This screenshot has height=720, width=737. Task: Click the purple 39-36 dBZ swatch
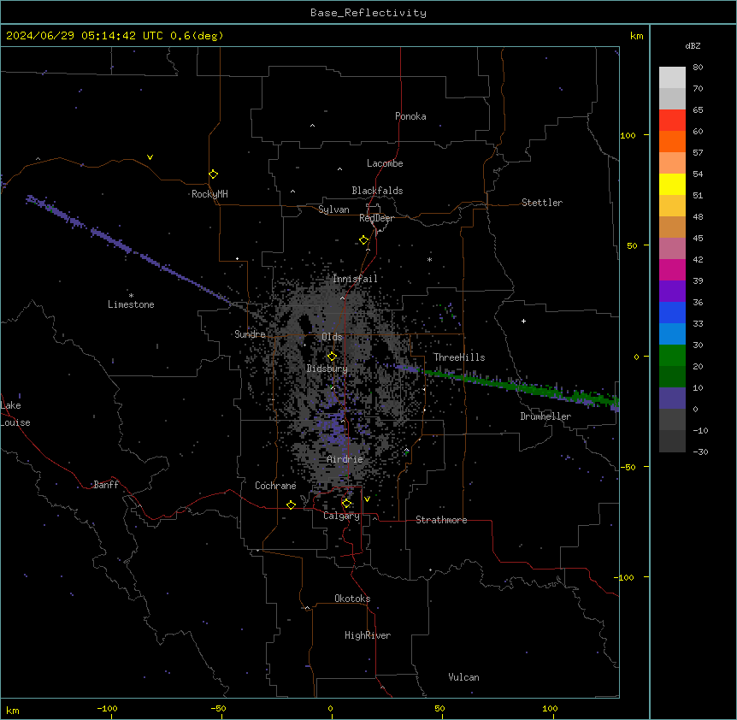(x=672, y=292)
